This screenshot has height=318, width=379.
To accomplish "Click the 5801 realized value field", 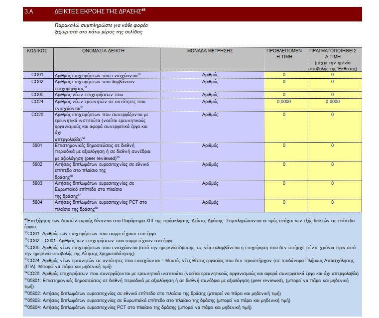I will click(334, 152).
